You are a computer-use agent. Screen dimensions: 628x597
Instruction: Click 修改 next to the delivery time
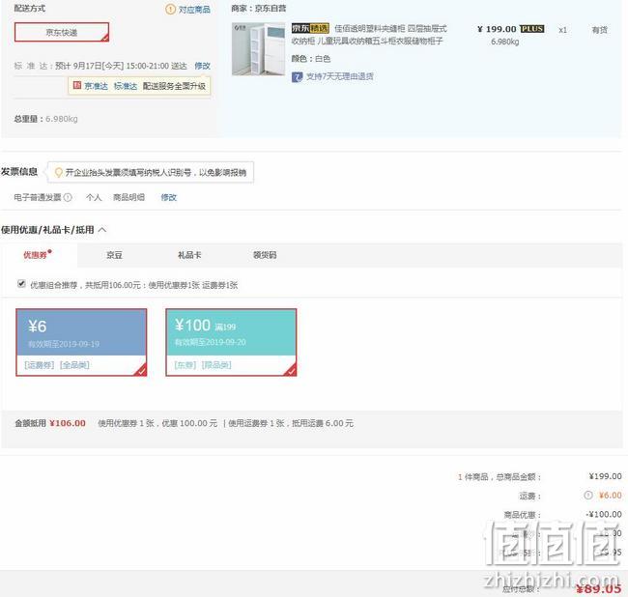[202, 66]
